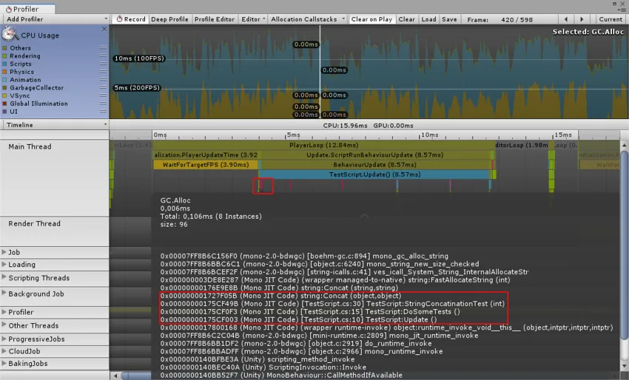
Task: Toggle the Others color category
Action: point(5,48)
